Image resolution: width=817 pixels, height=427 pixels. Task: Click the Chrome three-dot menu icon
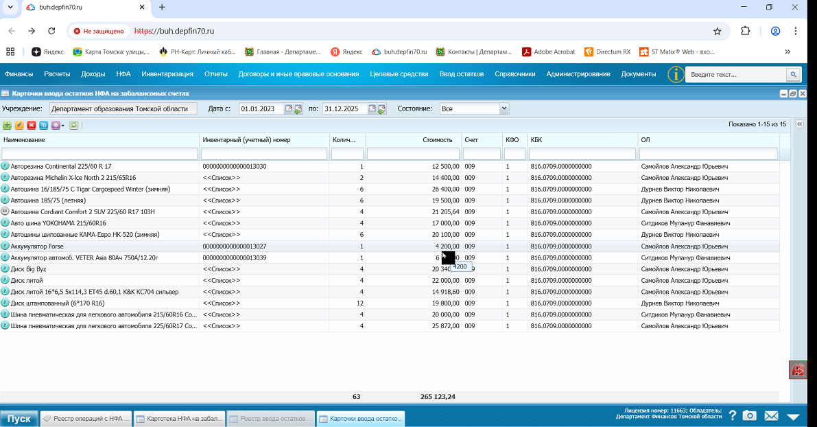tap(796, 32)
